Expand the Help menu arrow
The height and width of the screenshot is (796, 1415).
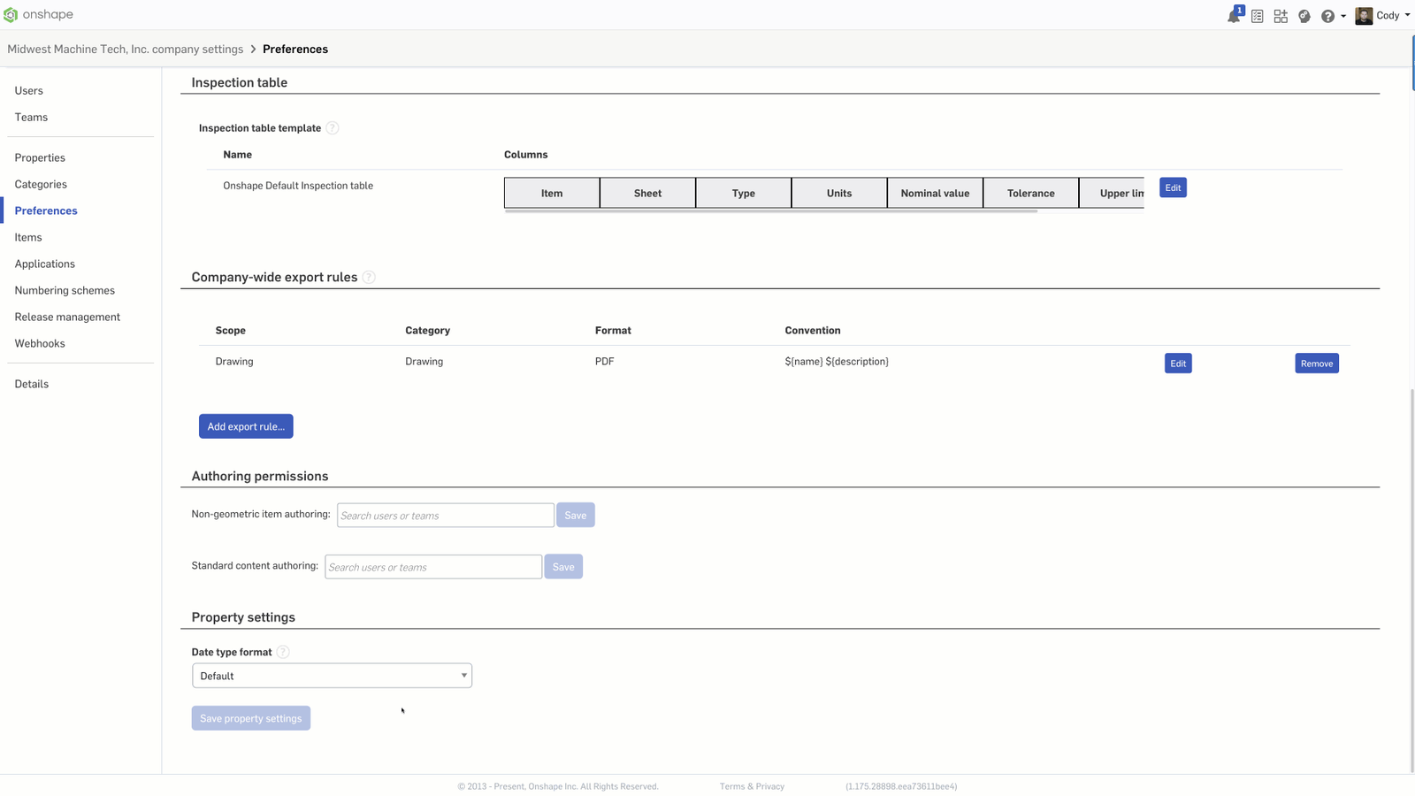tap(1343, 16)
